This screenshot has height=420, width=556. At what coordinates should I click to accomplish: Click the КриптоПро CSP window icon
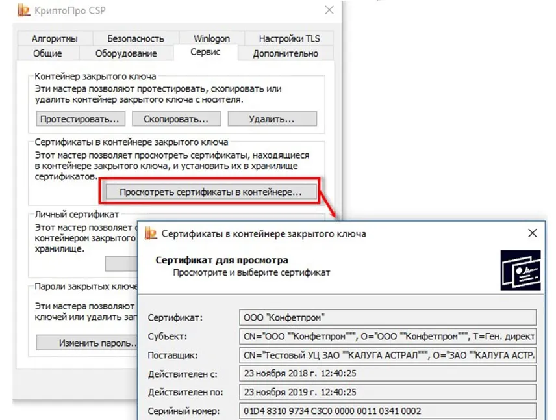(x=24, y=10)
